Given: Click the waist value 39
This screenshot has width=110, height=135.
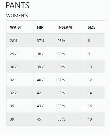Looking at the screenshot, I should [x=12, y=119].
